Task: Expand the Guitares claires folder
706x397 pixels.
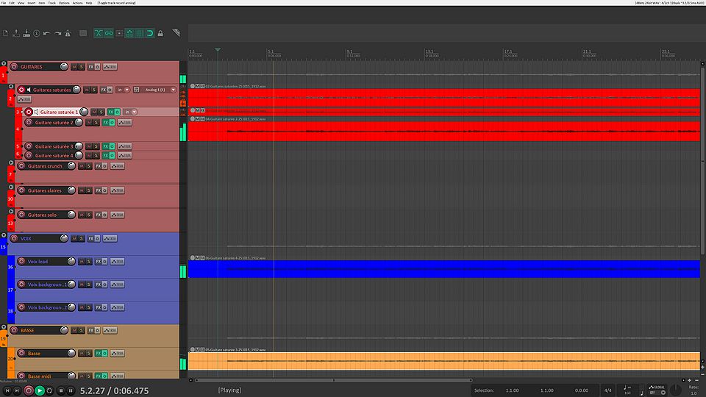Action: [10, 187]
